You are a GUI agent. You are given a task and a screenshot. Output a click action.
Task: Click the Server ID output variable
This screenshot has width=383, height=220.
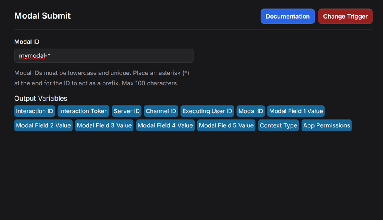coord(126,111)
